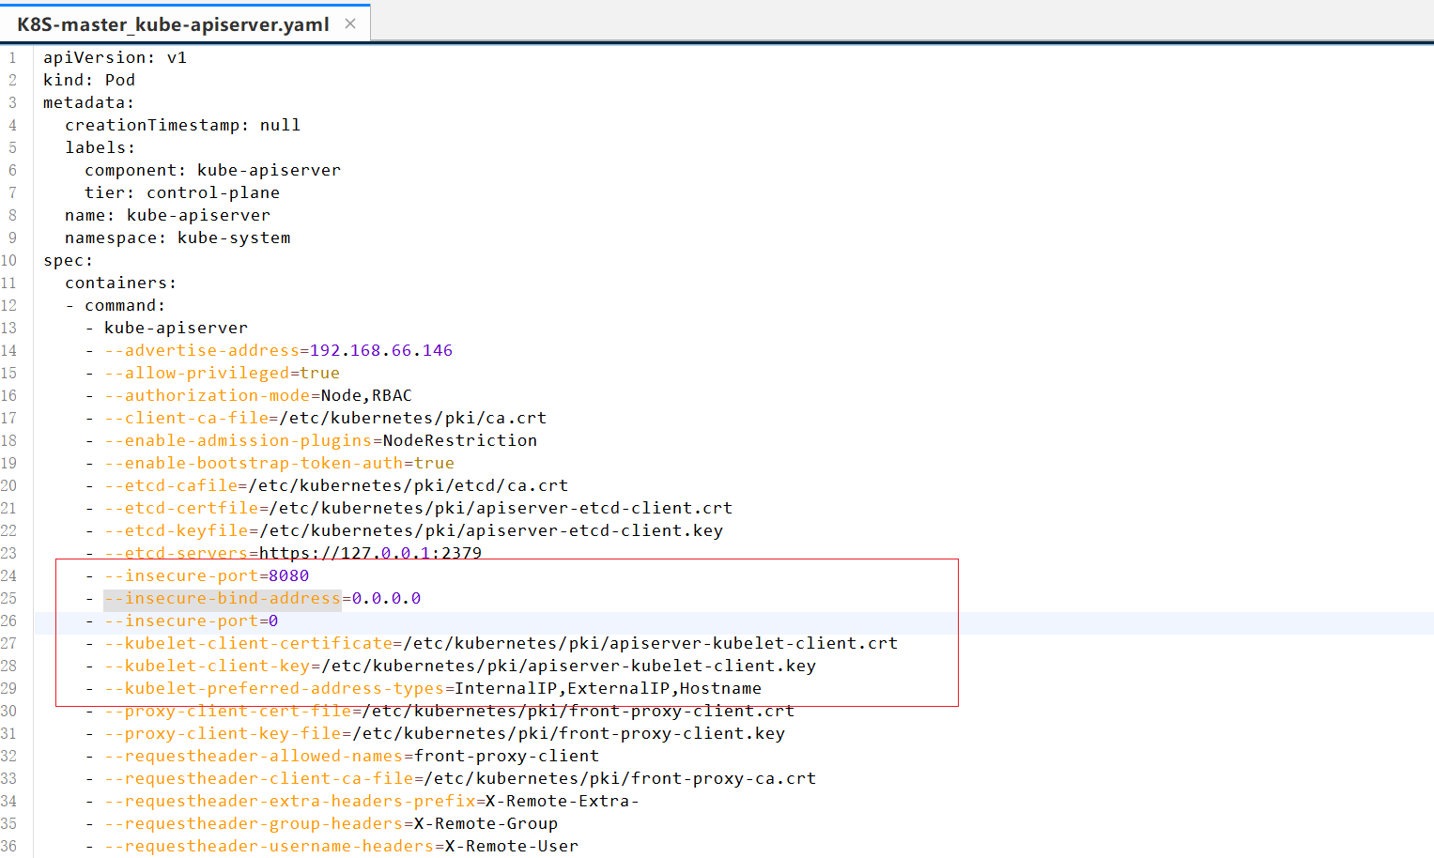The image size is (1434, 858).
Task: Click the advertise address 192.168.66.146
Action: click(x=380, y=350)
